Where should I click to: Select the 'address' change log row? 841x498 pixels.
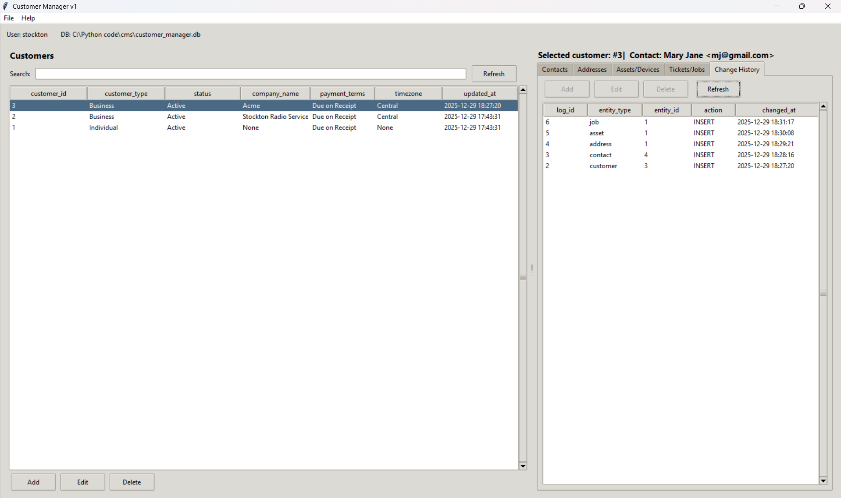681,144
